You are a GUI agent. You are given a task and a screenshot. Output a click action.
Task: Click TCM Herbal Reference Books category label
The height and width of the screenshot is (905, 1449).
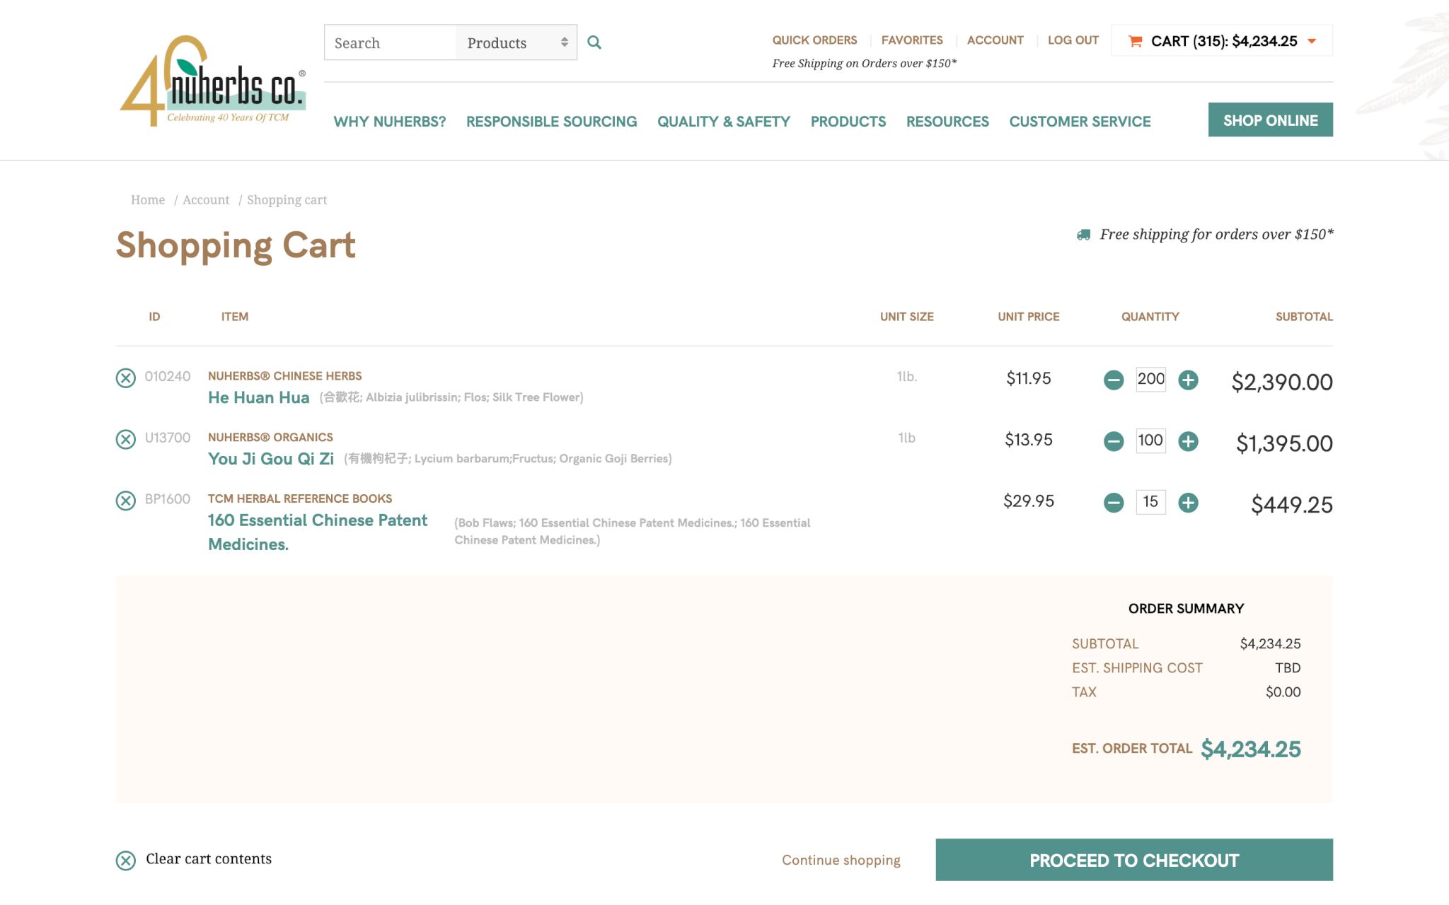pyautogui.click(x=300, y=499)
